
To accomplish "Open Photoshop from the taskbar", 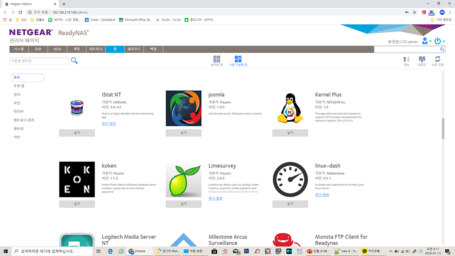I will (246, 251).
